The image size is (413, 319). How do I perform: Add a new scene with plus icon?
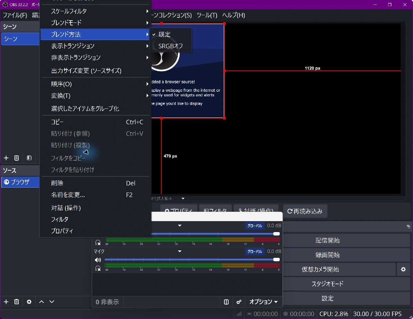(6, 158)
